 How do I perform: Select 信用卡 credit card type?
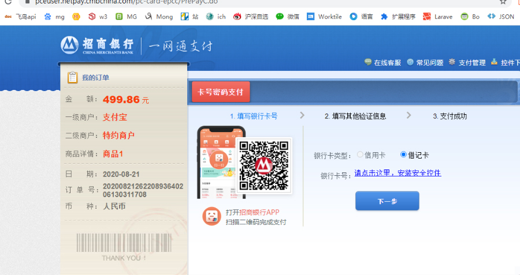(x=361, y=155)
